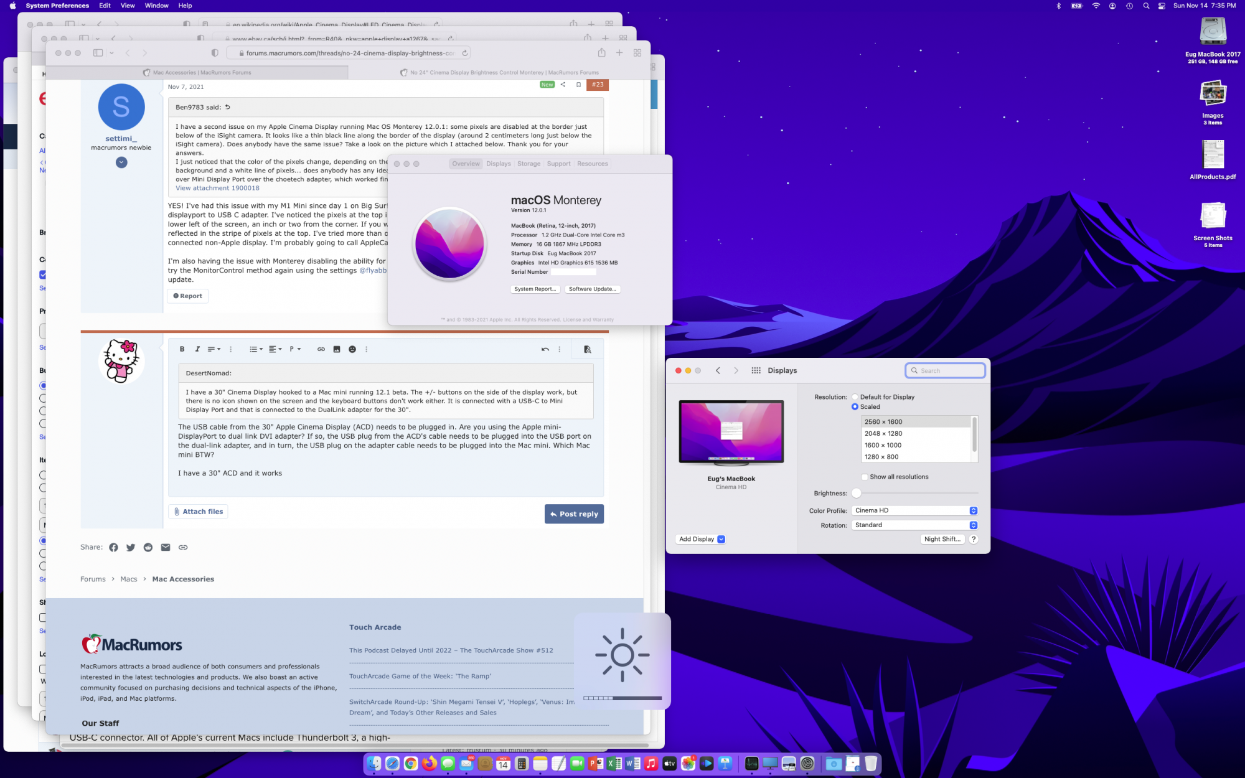Open paragraph format dropdown in editor

pyautogui.click(x=295, y=349)
